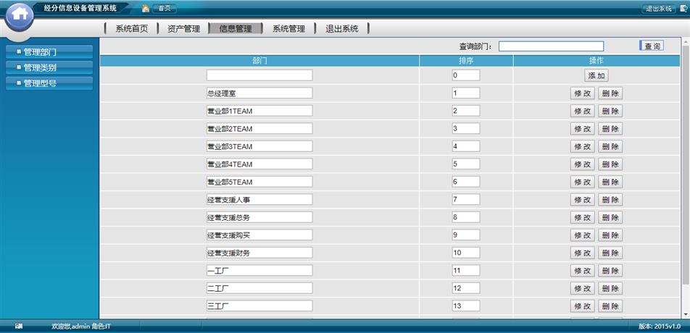Image resolution: width=690 pixels, height=333 pixels.
Task: Click 删除 for 营业部4TEAM
Action: click(610, 164)
